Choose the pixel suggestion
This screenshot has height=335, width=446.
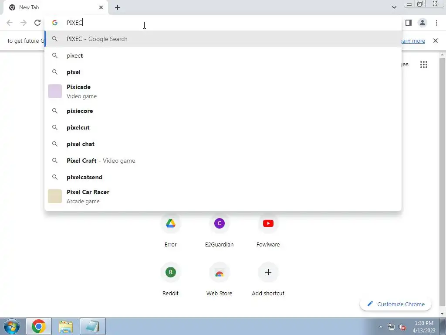223,72
